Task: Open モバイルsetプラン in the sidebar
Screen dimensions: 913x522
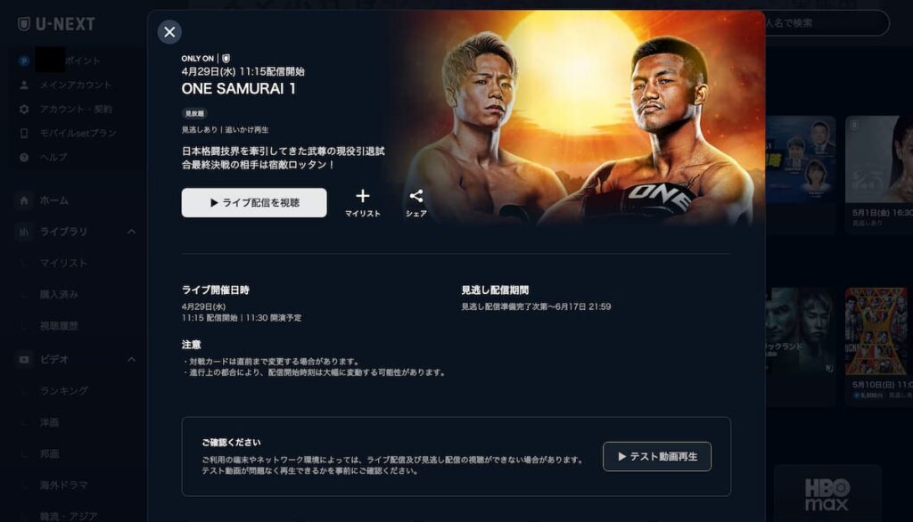Action: [78, 134]
